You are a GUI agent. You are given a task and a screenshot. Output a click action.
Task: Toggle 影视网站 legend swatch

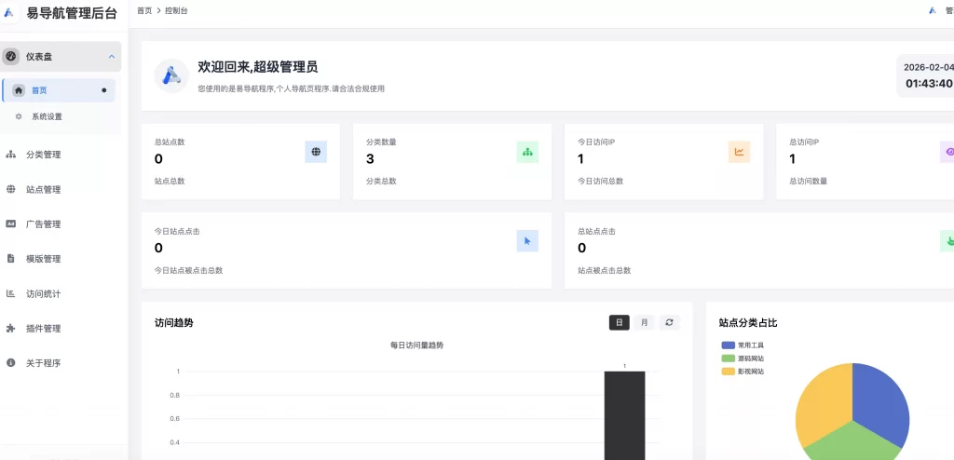pyautogui.click(x=729, y=372)
